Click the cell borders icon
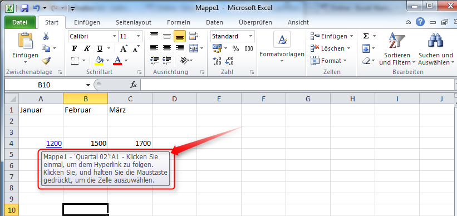 pyautogui.click(x=75, y=61)
